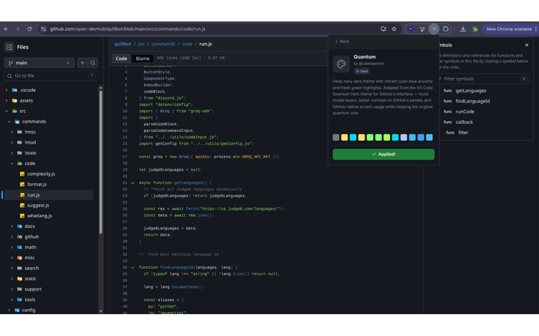Click the assets folder icon
The width and height of the screenshot is (539, 336).
coord(15,101)
